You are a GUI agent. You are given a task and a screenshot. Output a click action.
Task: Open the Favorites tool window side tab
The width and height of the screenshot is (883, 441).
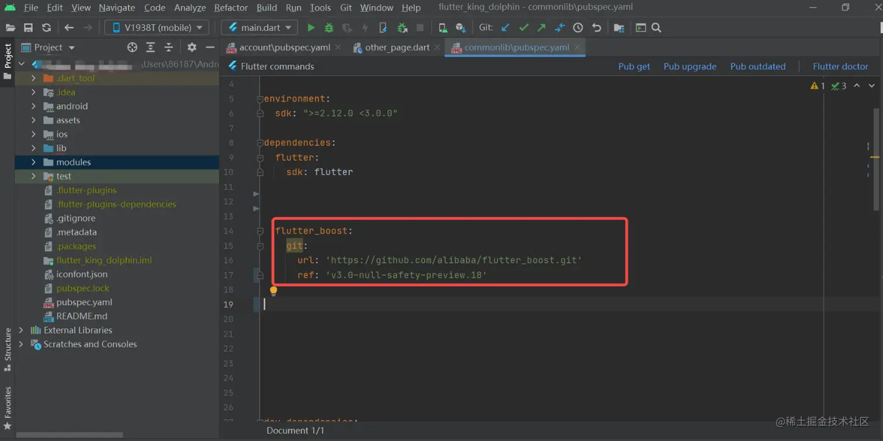point(8,408)
